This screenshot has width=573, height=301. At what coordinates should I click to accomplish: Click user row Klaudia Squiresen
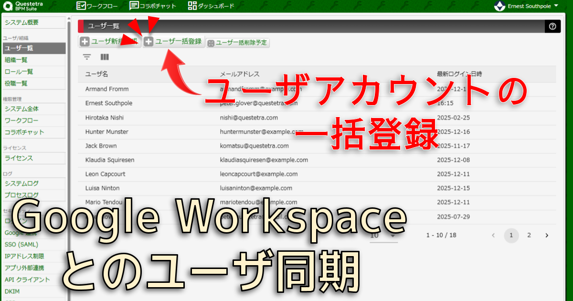pos(317,160)
